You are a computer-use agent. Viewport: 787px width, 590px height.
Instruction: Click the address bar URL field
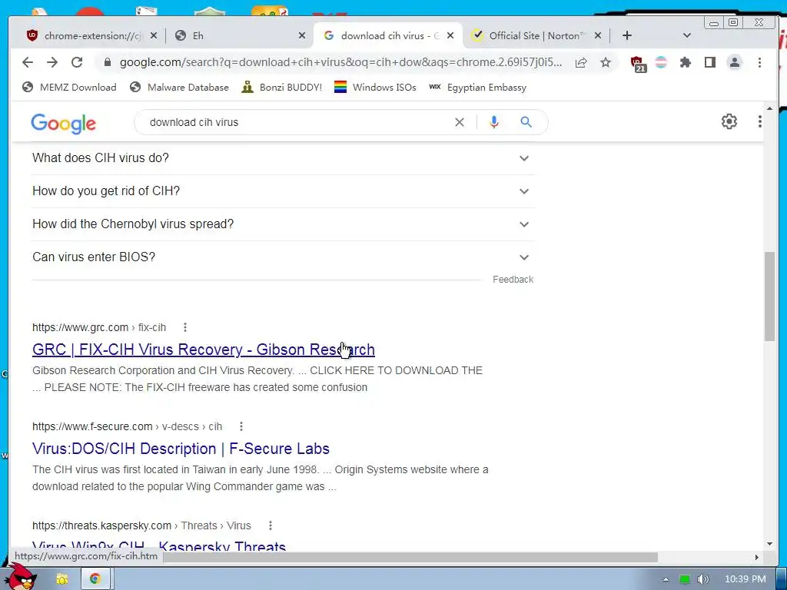[x=340, y=62]
